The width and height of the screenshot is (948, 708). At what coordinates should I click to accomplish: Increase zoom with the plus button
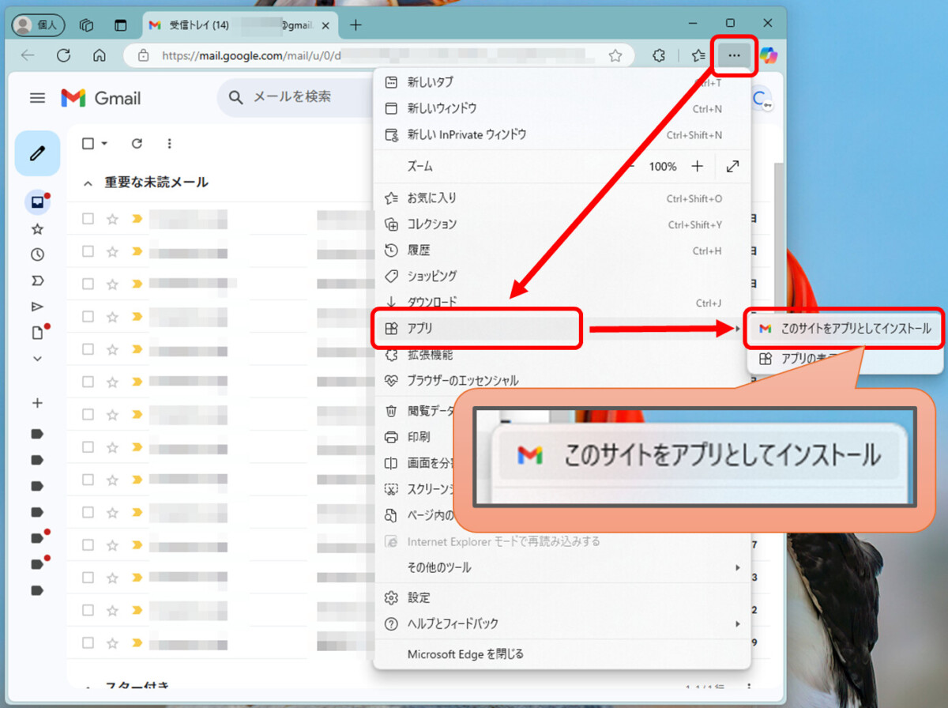[x=698, y=167]
